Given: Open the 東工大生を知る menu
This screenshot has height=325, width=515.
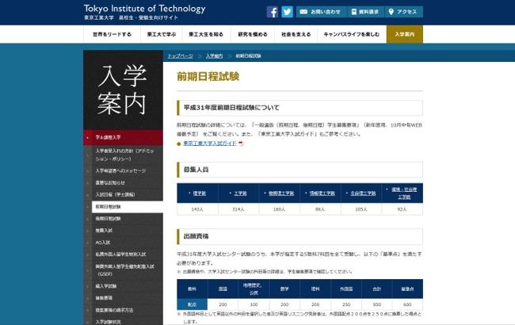Looking at the screenshot, I should [x=206, y=34].
